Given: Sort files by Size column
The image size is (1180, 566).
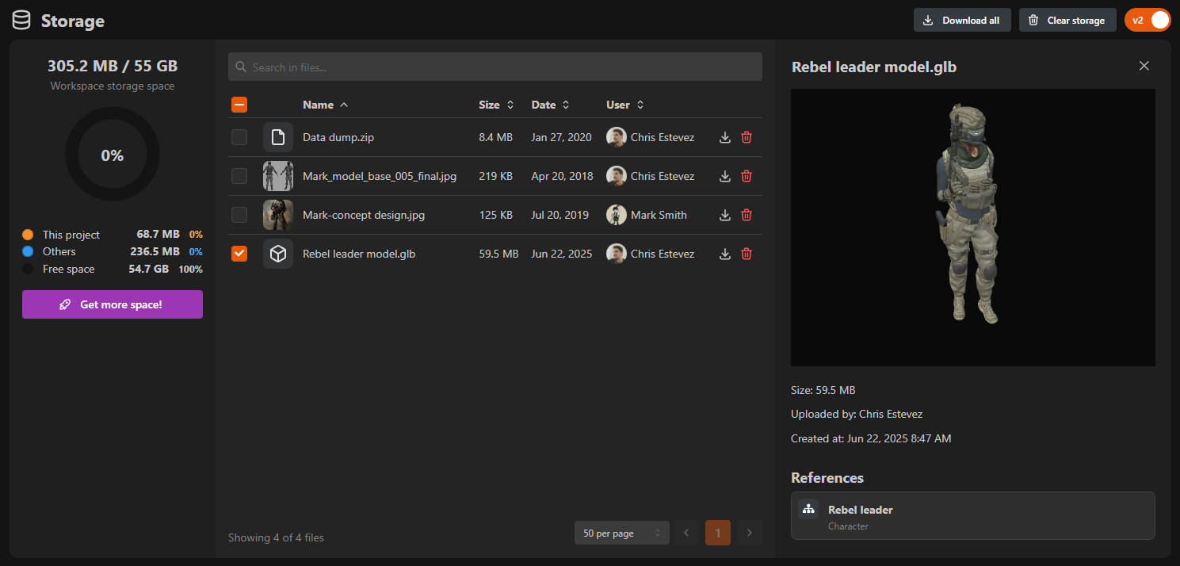Looking at the screenshot, I should pos(496,105).
